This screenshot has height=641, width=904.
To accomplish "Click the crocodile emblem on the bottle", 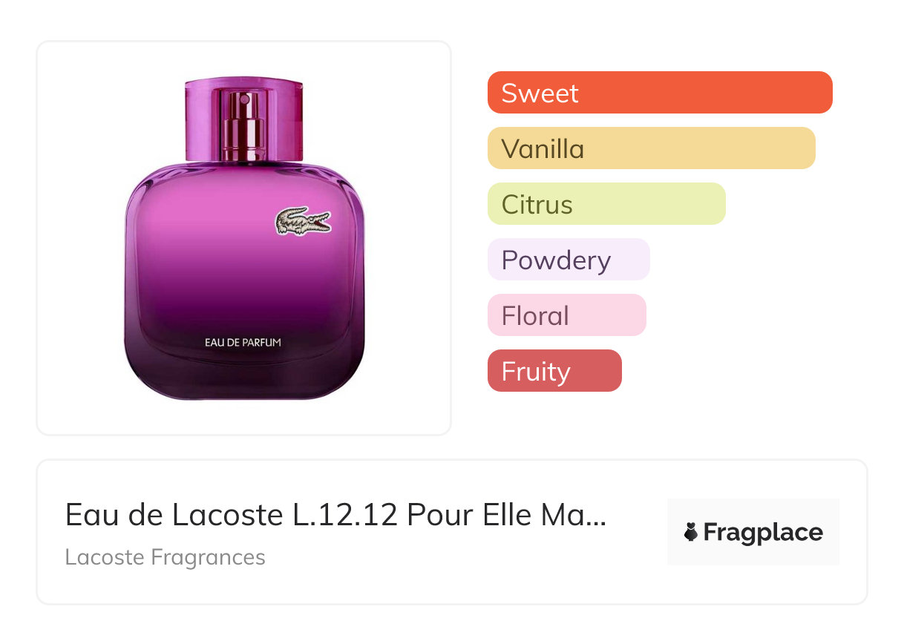I will click(303, 220).
